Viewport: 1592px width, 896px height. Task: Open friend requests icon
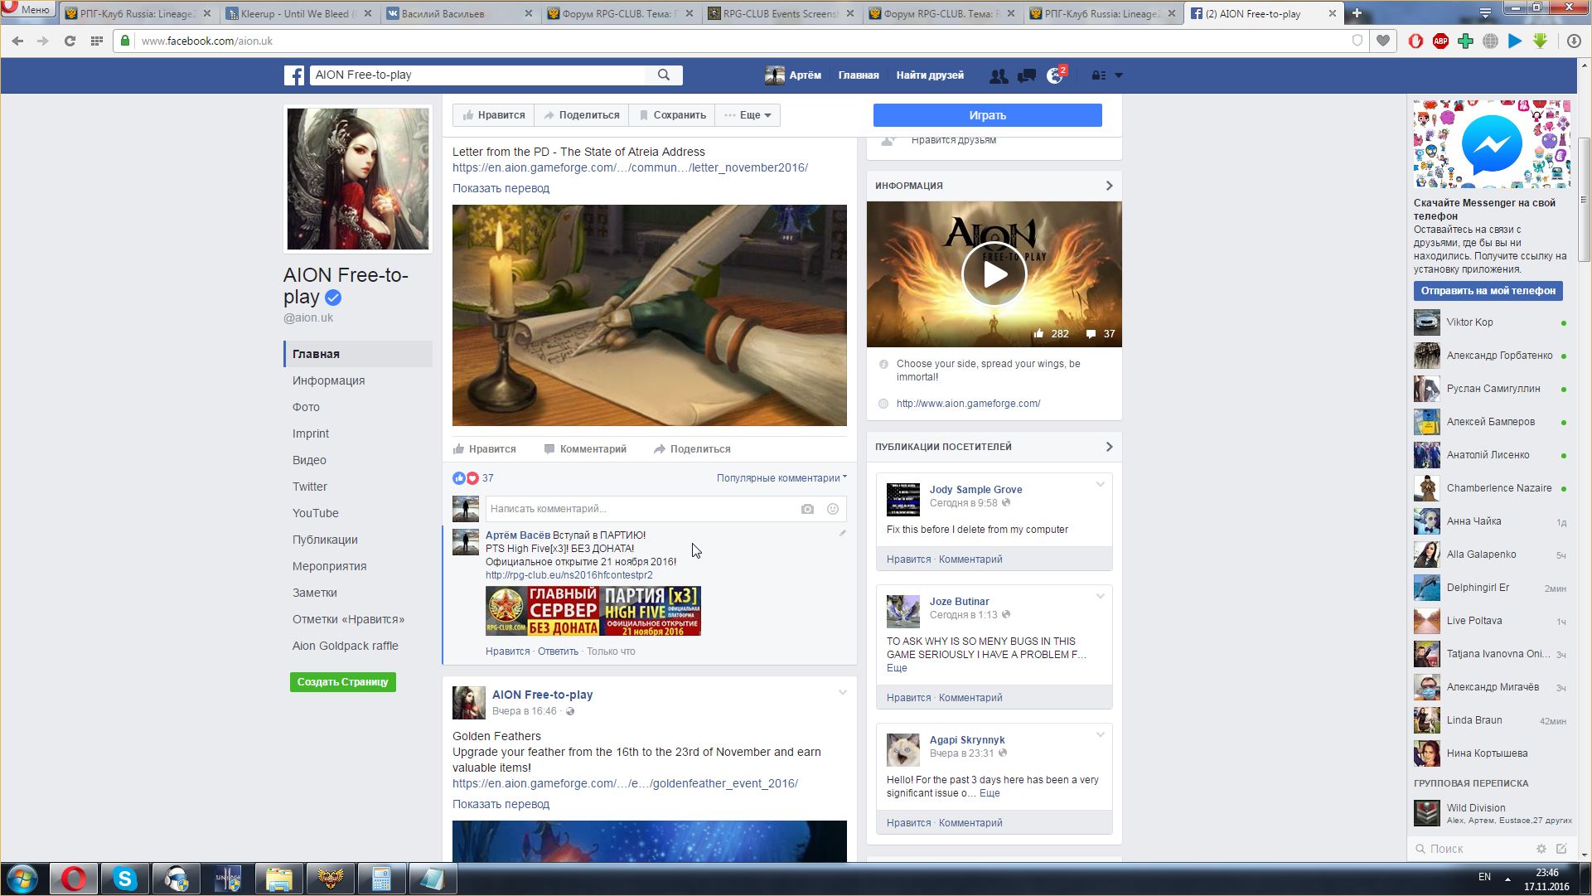pos(999,75)
